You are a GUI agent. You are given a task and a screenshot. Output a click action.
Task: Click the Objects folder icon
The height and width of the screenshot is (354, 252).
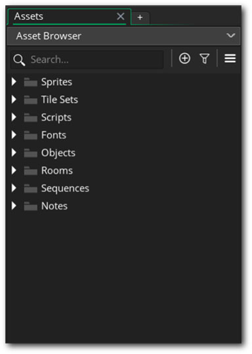(31, 153)
